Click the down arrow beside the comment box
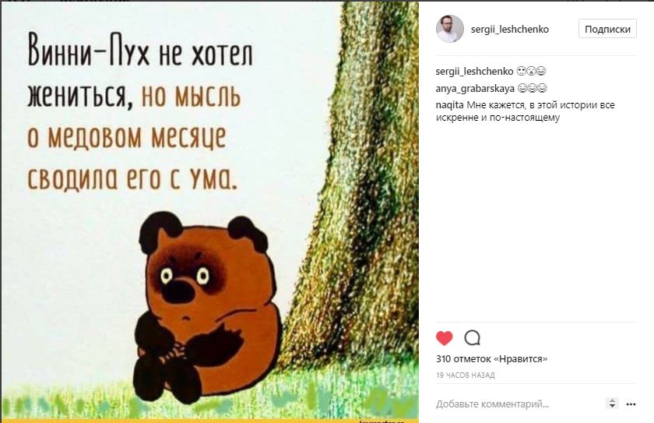This screenshot has height=423, width=654. [x=612, y=407]
